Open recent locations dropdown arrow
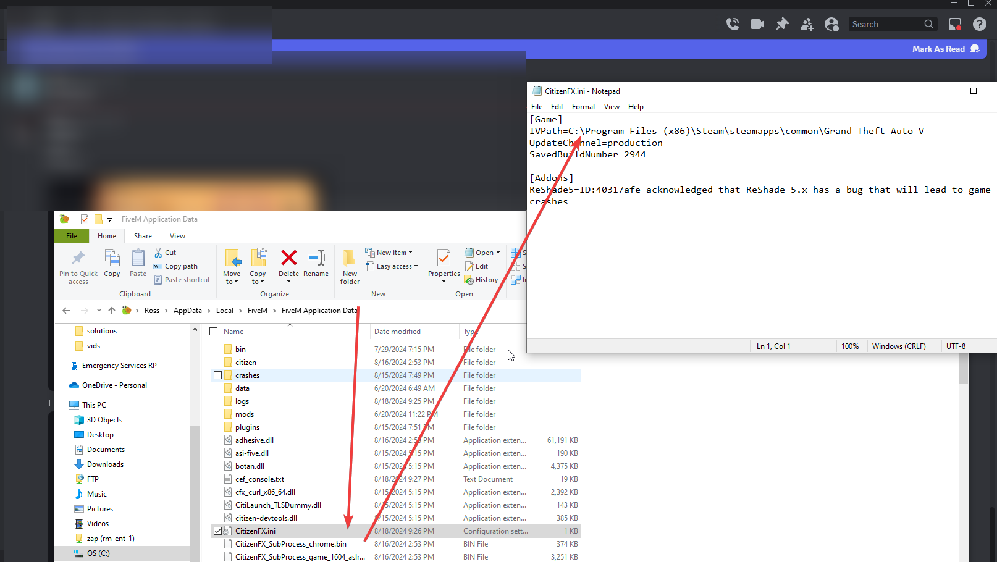 point(99,311)
